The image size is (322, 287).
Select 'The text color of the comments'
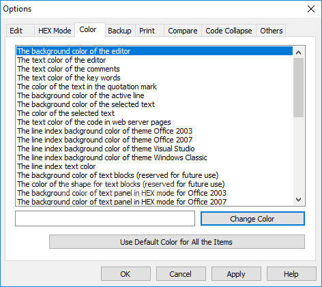(x=154, y=69)
